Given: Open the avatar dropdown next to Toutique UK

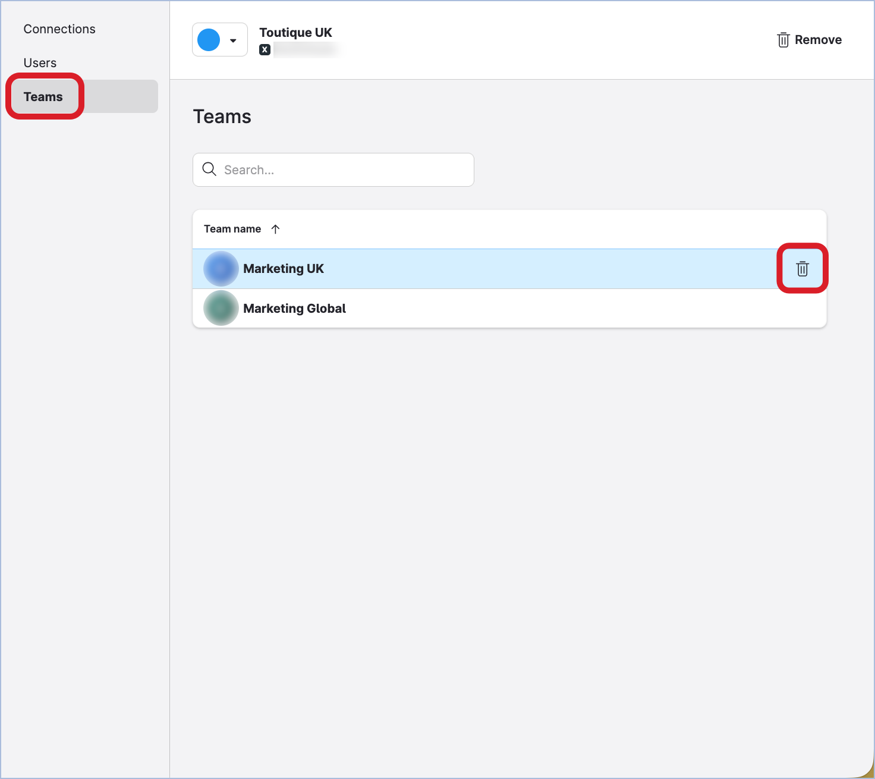Looking at the screenshot, I should click(234, 39).
